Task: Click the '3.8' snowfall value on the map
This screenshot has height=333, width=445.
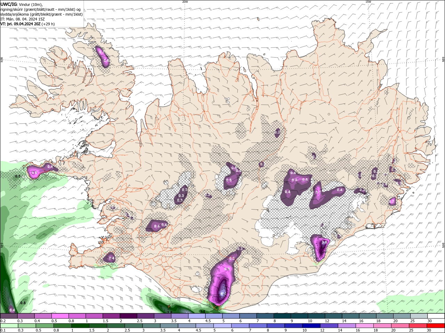Action: (x=325, y=242)
